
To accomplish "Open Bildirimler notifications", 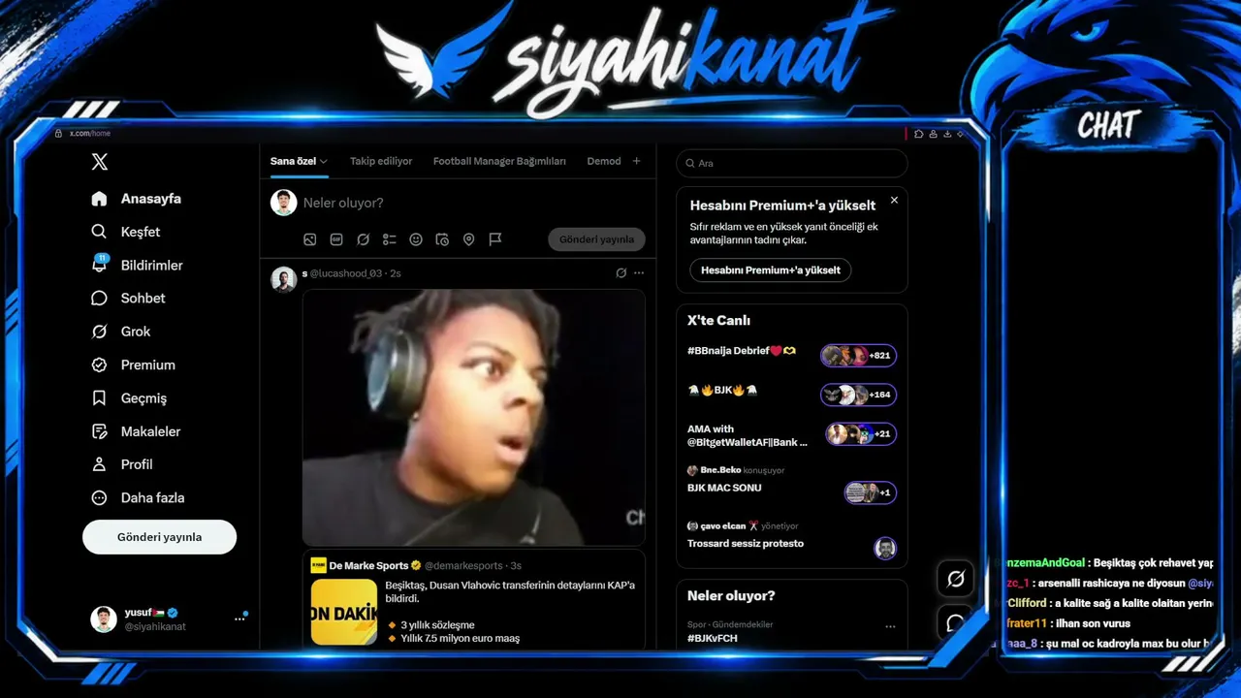I will tap(137, 265).
